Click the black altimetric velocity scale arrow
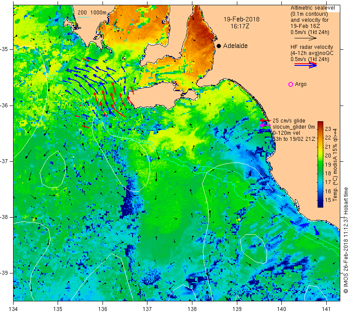The width and height of the screenshot is (349, 314). click(305, 38)
